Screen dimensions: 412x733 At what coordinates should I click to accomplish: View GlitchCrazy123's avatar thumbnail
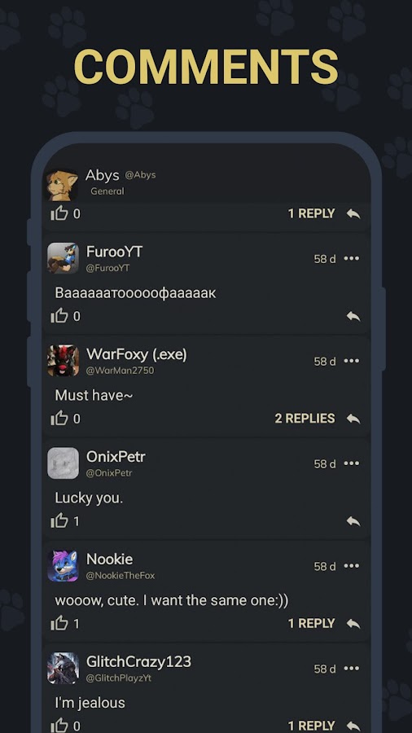pyautogui.click(x=63, y=668)
